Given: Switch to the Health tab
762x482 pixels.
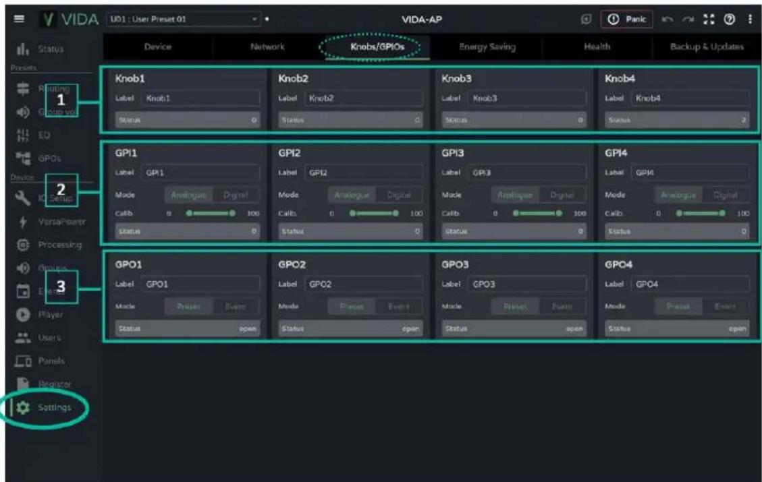Looking at the screenshot, I should [x=597, y=47].
